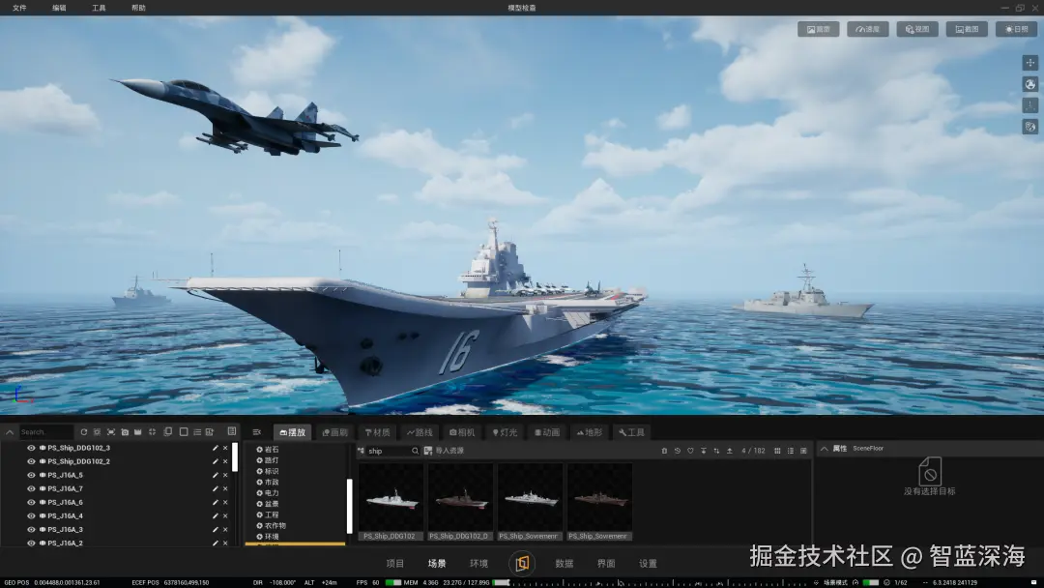Edit PS_J16A_7 using the pencil icon

click(215, 488)
